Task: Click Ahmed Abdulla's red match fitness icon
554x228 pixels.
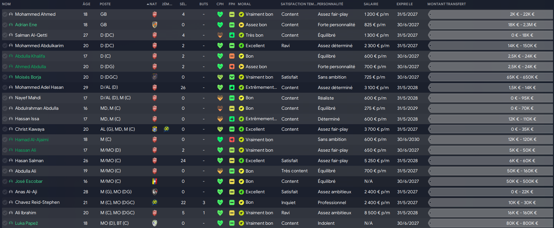Action: (x=232, y=66)
